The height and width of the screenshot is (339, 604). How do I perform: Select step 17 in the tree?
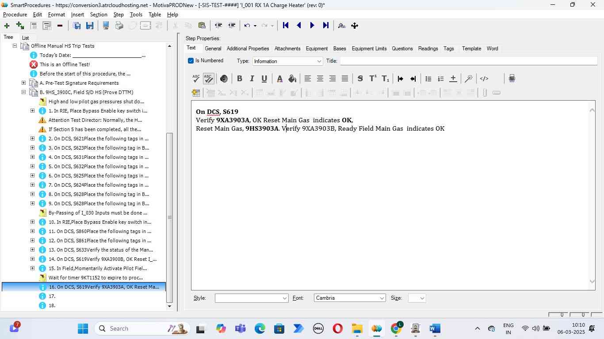[52, 296]
